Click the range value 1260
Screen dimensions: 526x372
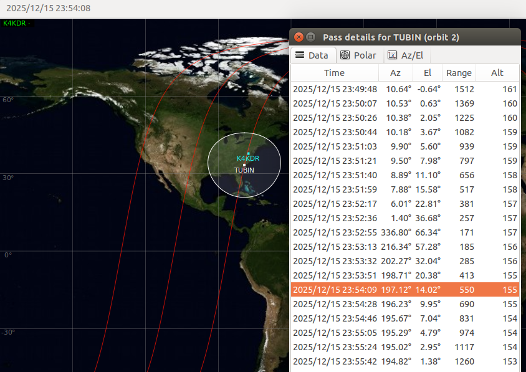click(x=464, y=361)
